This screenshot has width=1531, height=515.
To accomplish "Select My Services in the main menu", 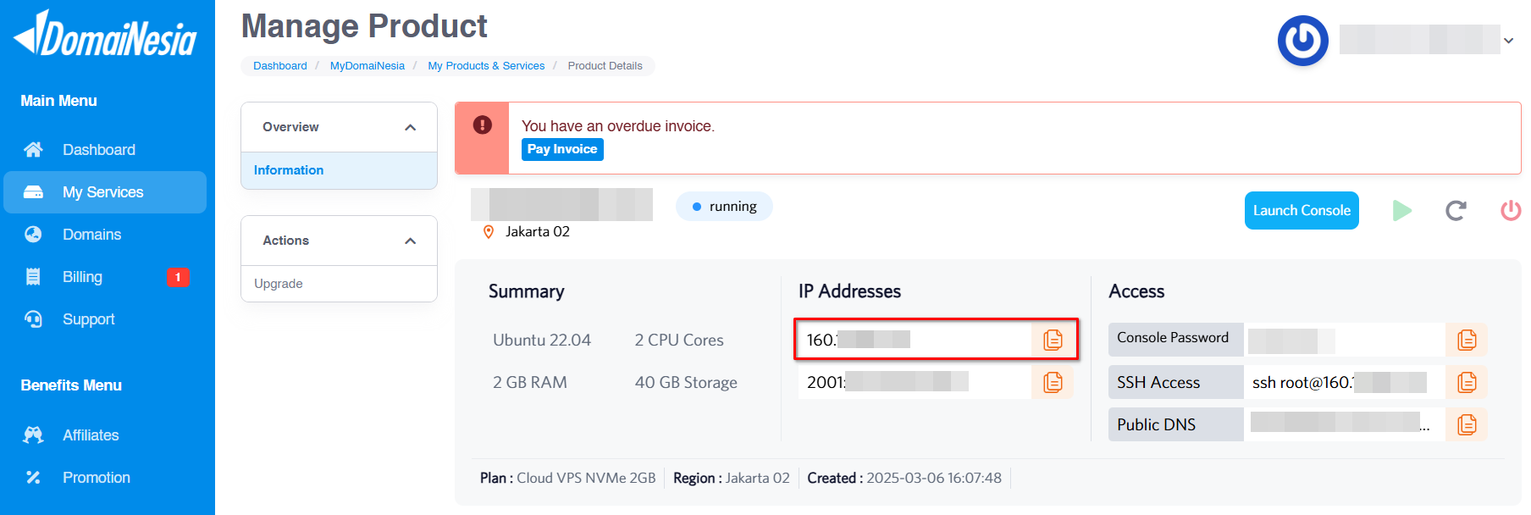I will [102, 192].
